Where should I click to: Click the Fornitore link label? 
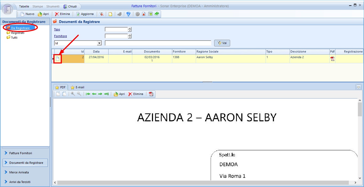point(61,36)
